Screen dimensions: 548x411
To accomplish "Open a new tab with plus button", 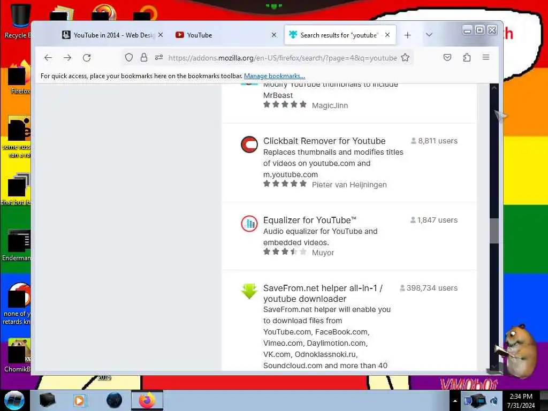I will tap(407, 35).
